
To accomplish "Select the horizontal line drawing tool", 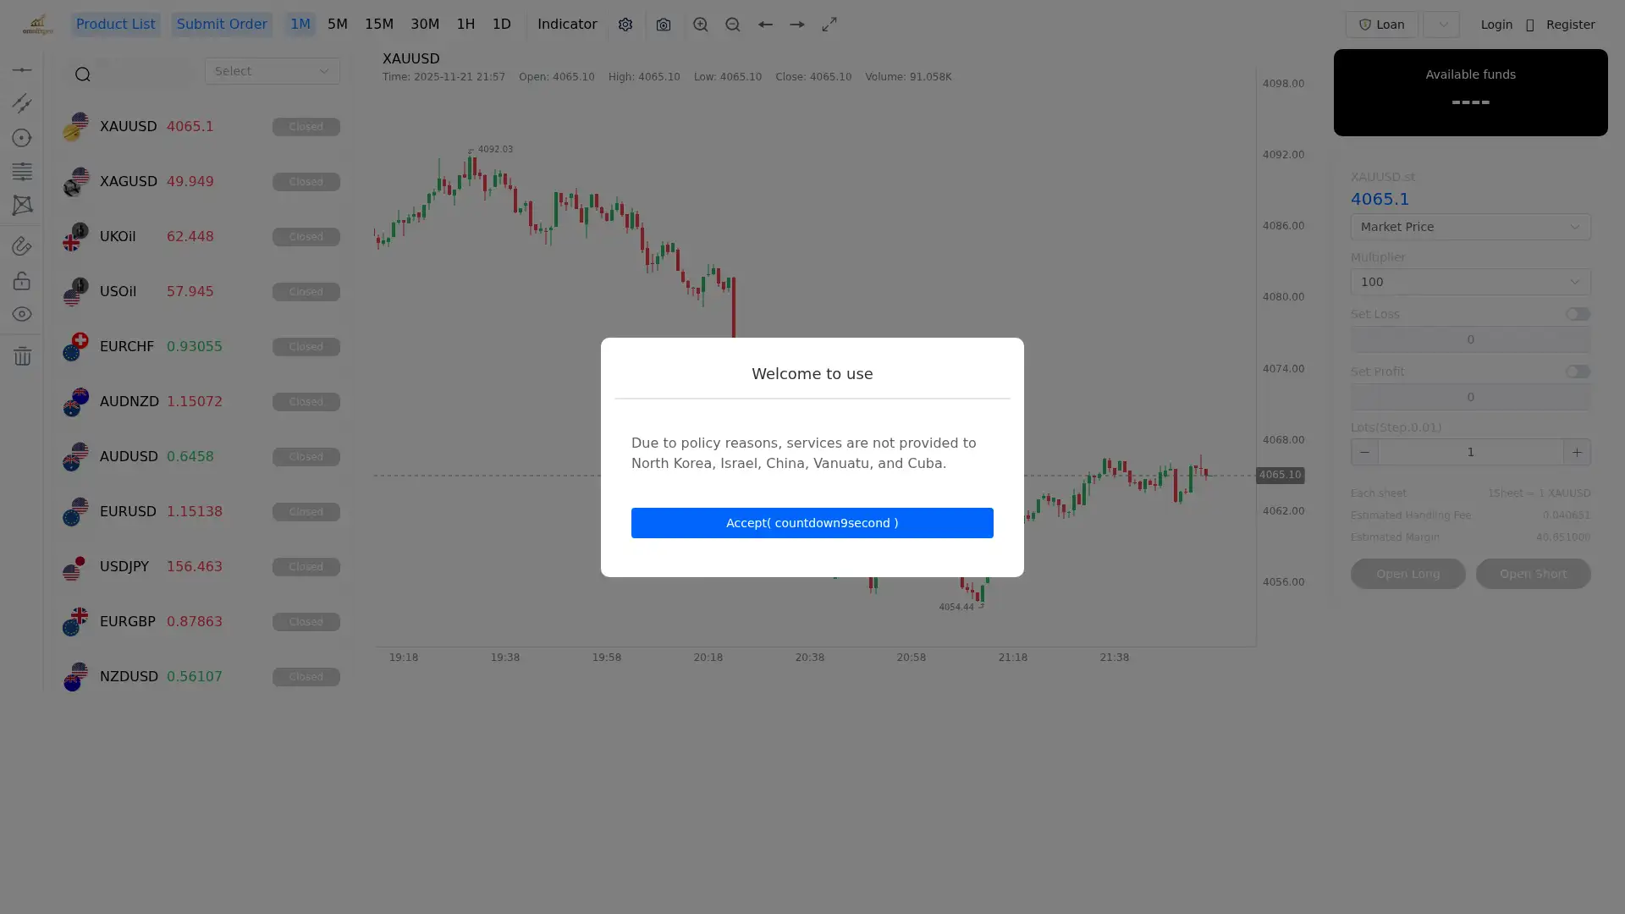I will pos(22,69).
